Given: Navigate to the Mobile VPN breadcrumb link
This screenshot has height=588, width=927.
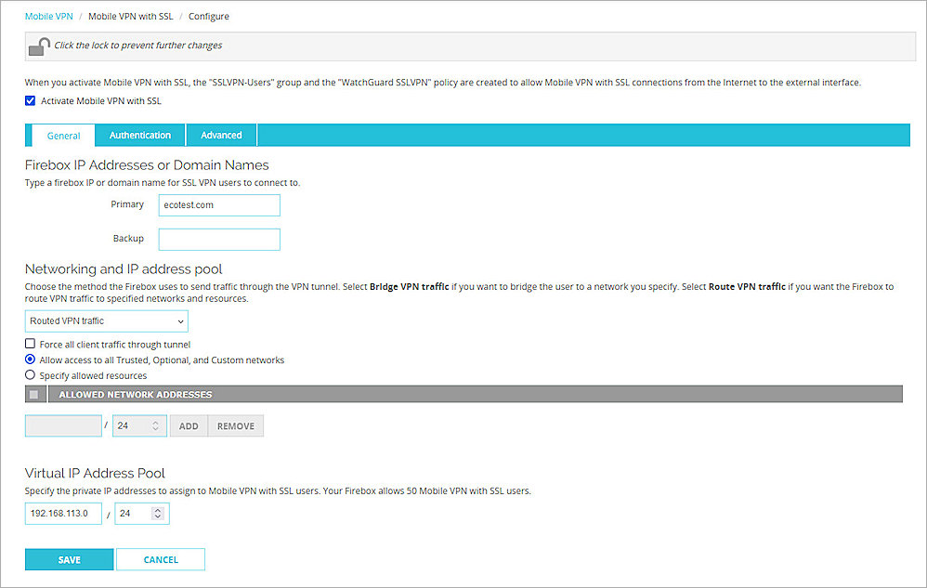Looking at the screenshot, I should [48, 16].
